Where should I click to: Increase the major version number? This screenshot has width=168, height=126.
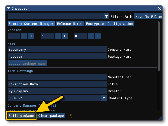coord(31,36)
